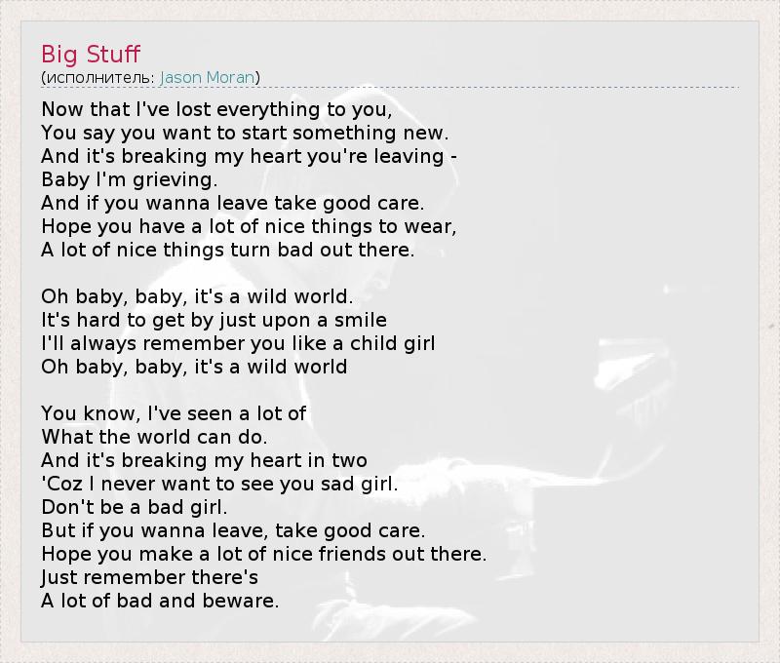This screenshot has width=780, height=663.
Task: Click the line 'Now that I've lost everything to you'
Action: click(216, 109)
